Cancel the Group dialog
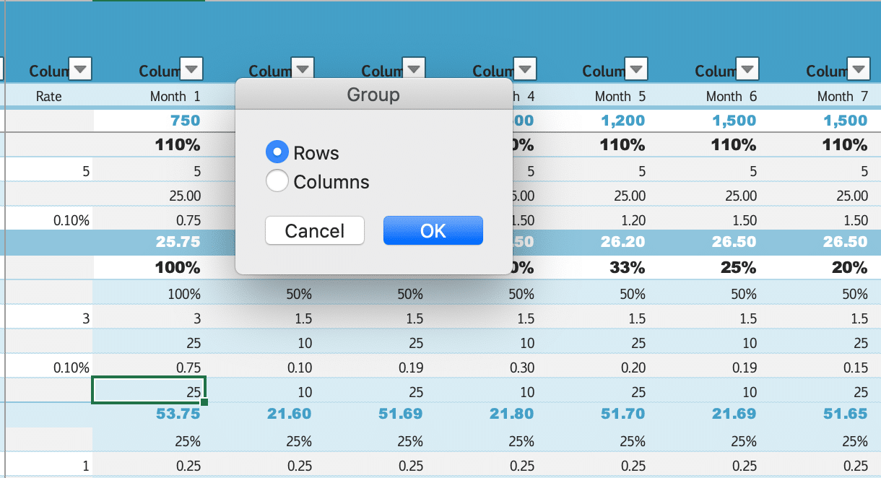This screenshot has width=881, height=478. click(x=314, y=230)
